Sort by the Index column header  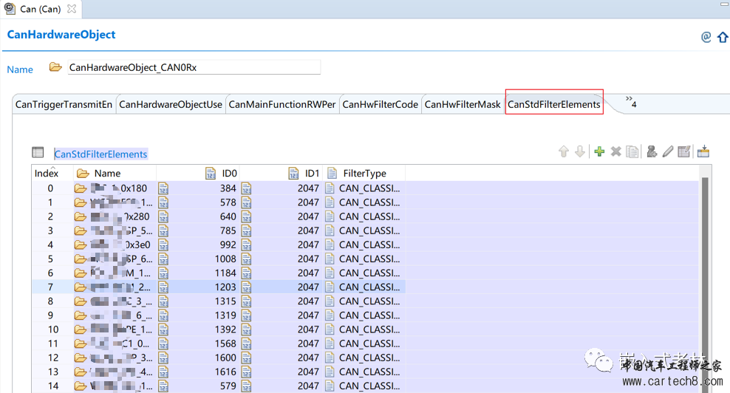(x=47, y=173)
